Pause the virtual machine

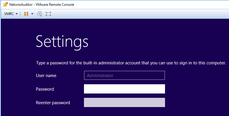click(x=26, y=14)
